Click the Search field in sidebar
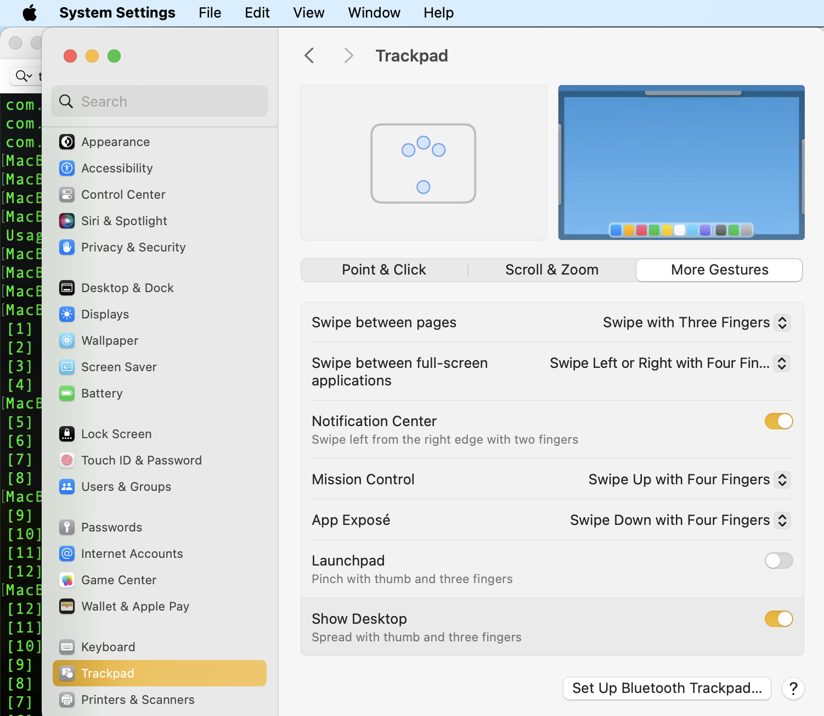This screenshot has height=716, width=824. click(x=160, y=101)
